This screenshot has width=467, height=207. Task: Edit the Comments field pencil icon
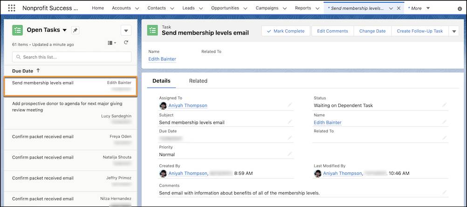(x=444, y=193)
